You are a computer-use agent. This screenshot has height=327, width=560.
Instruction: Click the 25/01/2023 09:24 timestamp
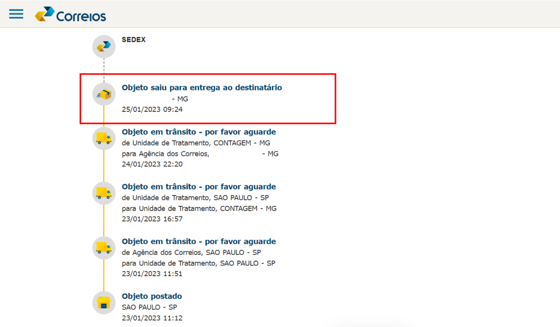(x=152, y=109)
